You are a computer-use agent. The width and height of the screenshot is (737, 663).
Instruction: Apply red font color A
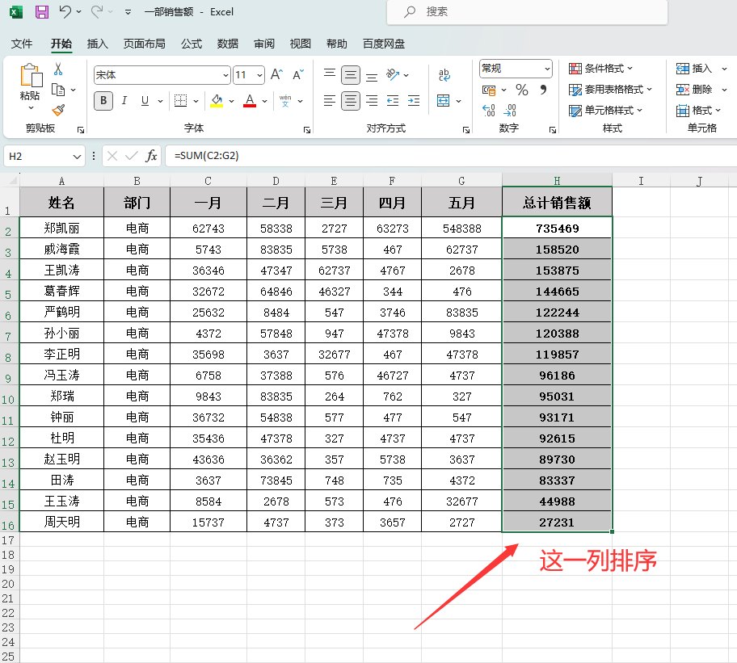pyautogui.click(x=250, y=100)
